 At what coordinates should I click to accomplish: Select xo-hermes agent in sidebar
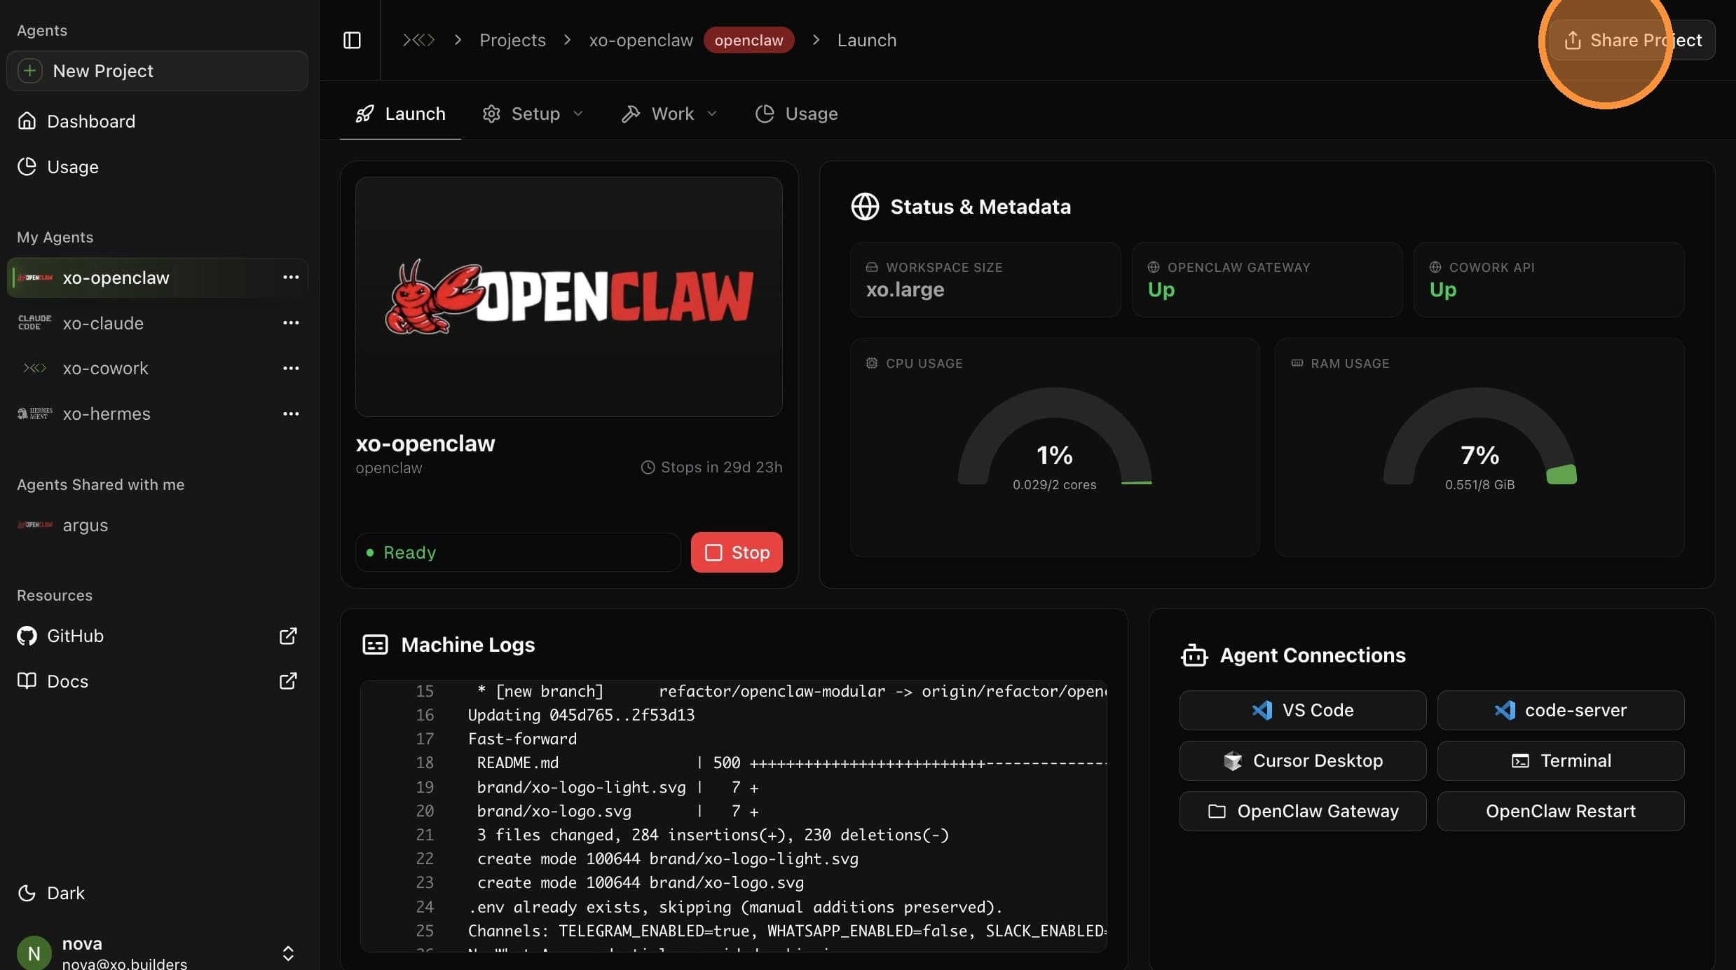coord(157,414)
